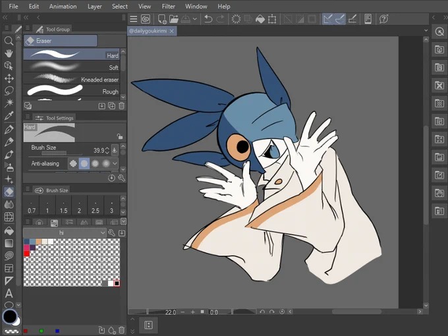Screen dimensions: 448x336
Task: Click the Scale/Rotate transform icon
Action: point(272,19)
